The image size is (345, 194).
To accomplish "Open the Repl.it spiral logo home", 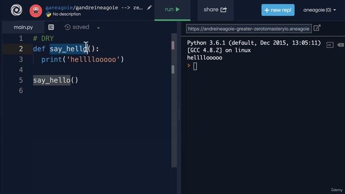I will pyautogui.click(x=17, y=10).
